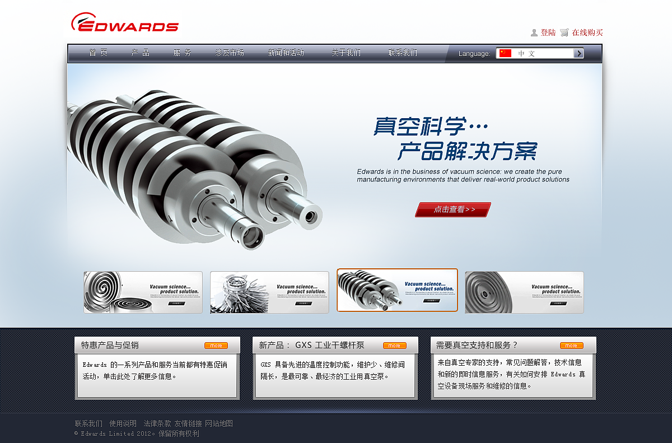Click the China flag icon
This screenshot has width=672, height=443.
(506, 53)
